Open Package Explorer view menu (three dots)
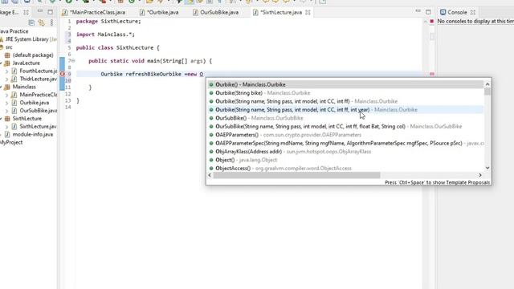The height and width of the screenshot is (289, 514). pos(51,22)
